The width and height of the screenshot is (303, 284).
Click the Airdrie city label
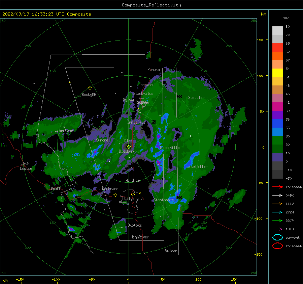click(x=133, y=180)
